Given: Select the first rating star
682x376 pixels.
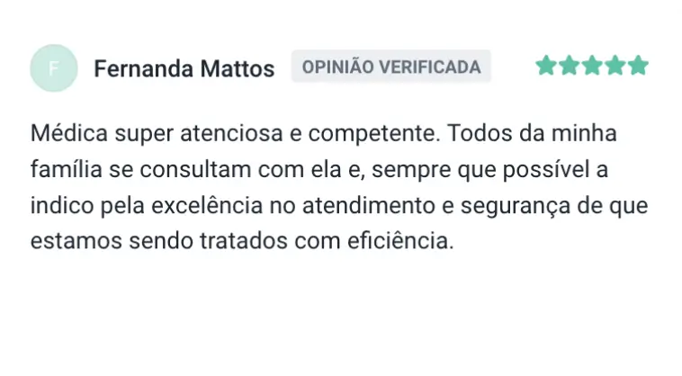Looking at the screenshot, I should [545, 66].
